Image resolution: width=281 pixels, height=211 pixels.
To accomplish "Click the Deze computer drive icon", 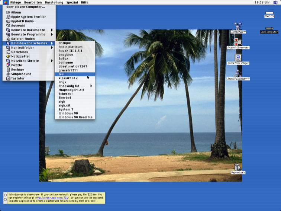I will click(269, 29).
